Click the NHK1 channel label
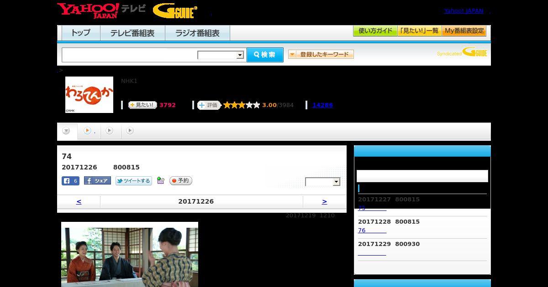This screenshot has width=548, height=287. (129, 81)
